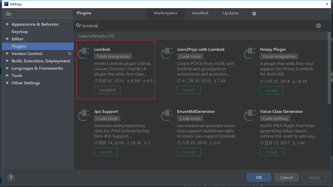The image size is (333, 187).
Task: Open the Hrisey Plugin title
Action: [x=273, y=49]
